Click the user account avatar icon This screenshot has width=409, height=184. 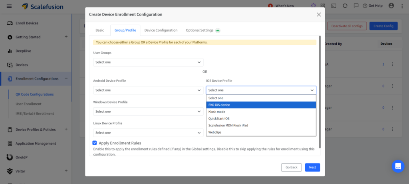click(391, 6)
